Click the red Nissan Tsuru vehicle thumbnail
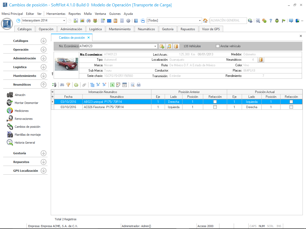The width and height of the screenshot is (306, 229). click(x=66, y=64)
